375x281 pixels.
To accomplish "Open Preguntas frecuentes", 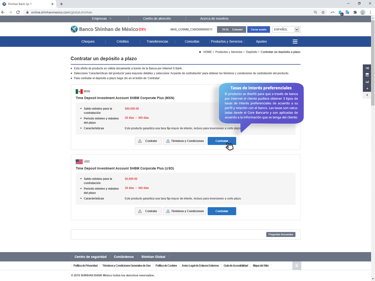I will coord(281,234).
